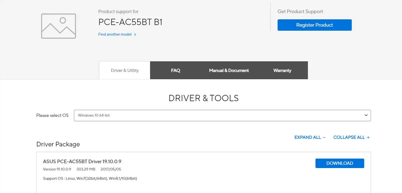The image size is (402, 193).
Task: Open the Windows 10 64-bit OS dropdown
Action: [222, 115]
